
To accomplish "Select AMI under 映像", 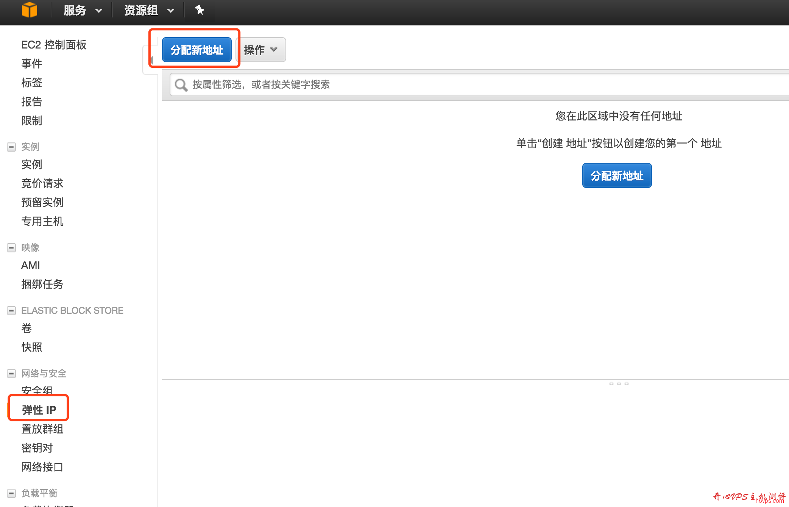I will click(30, 265).
